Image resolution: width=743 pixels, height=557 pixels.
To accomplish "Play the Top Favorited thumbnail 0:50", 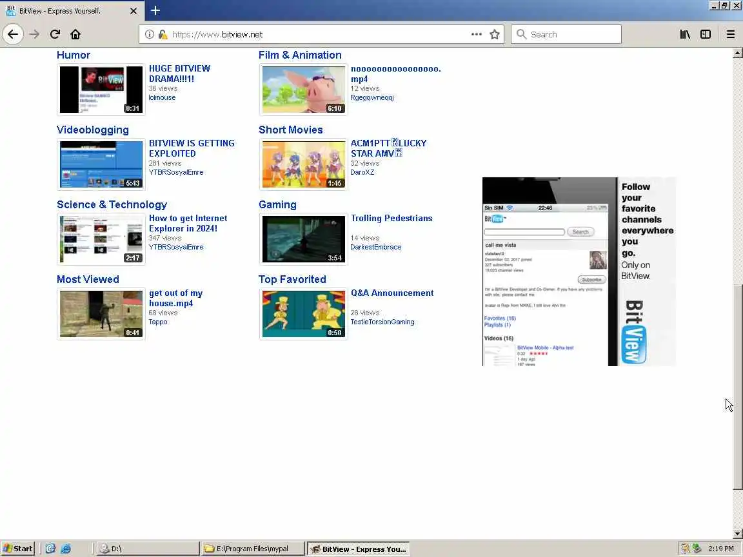I will click(x=304, y=314).
